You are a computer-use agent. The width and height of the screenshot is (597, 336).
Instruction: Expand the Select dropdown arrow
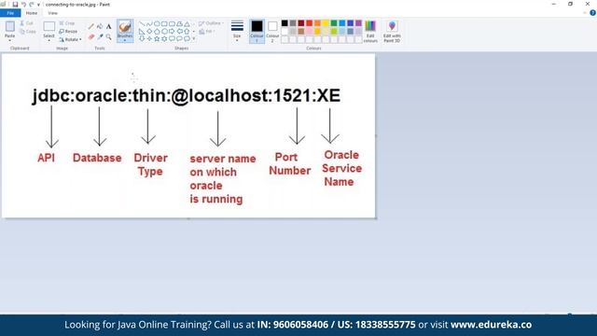click(49, 40)
